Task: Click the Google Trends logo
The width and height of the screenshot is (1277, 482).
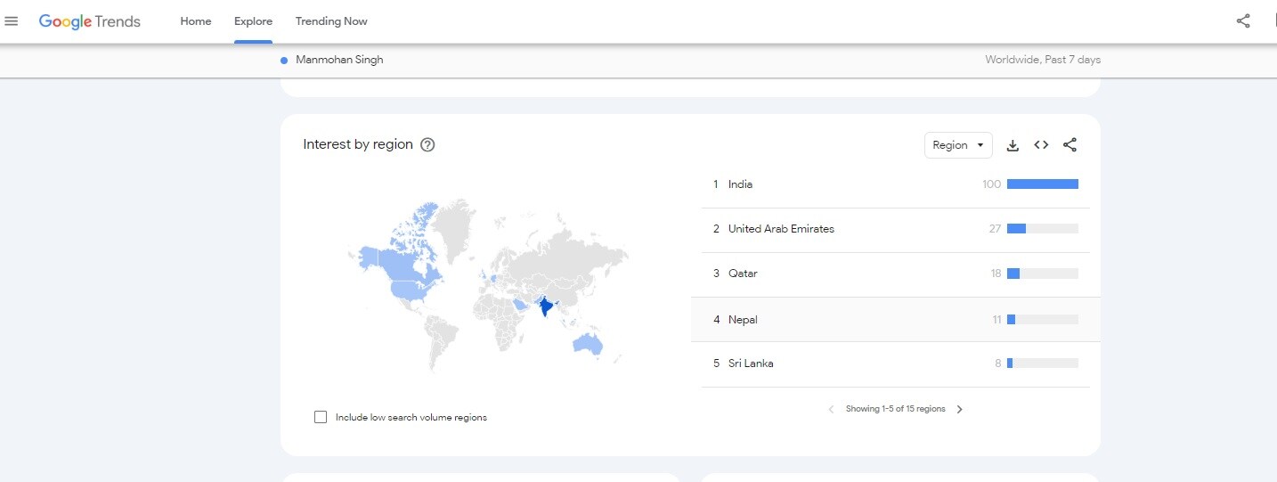Action: [x=90, y=21]
